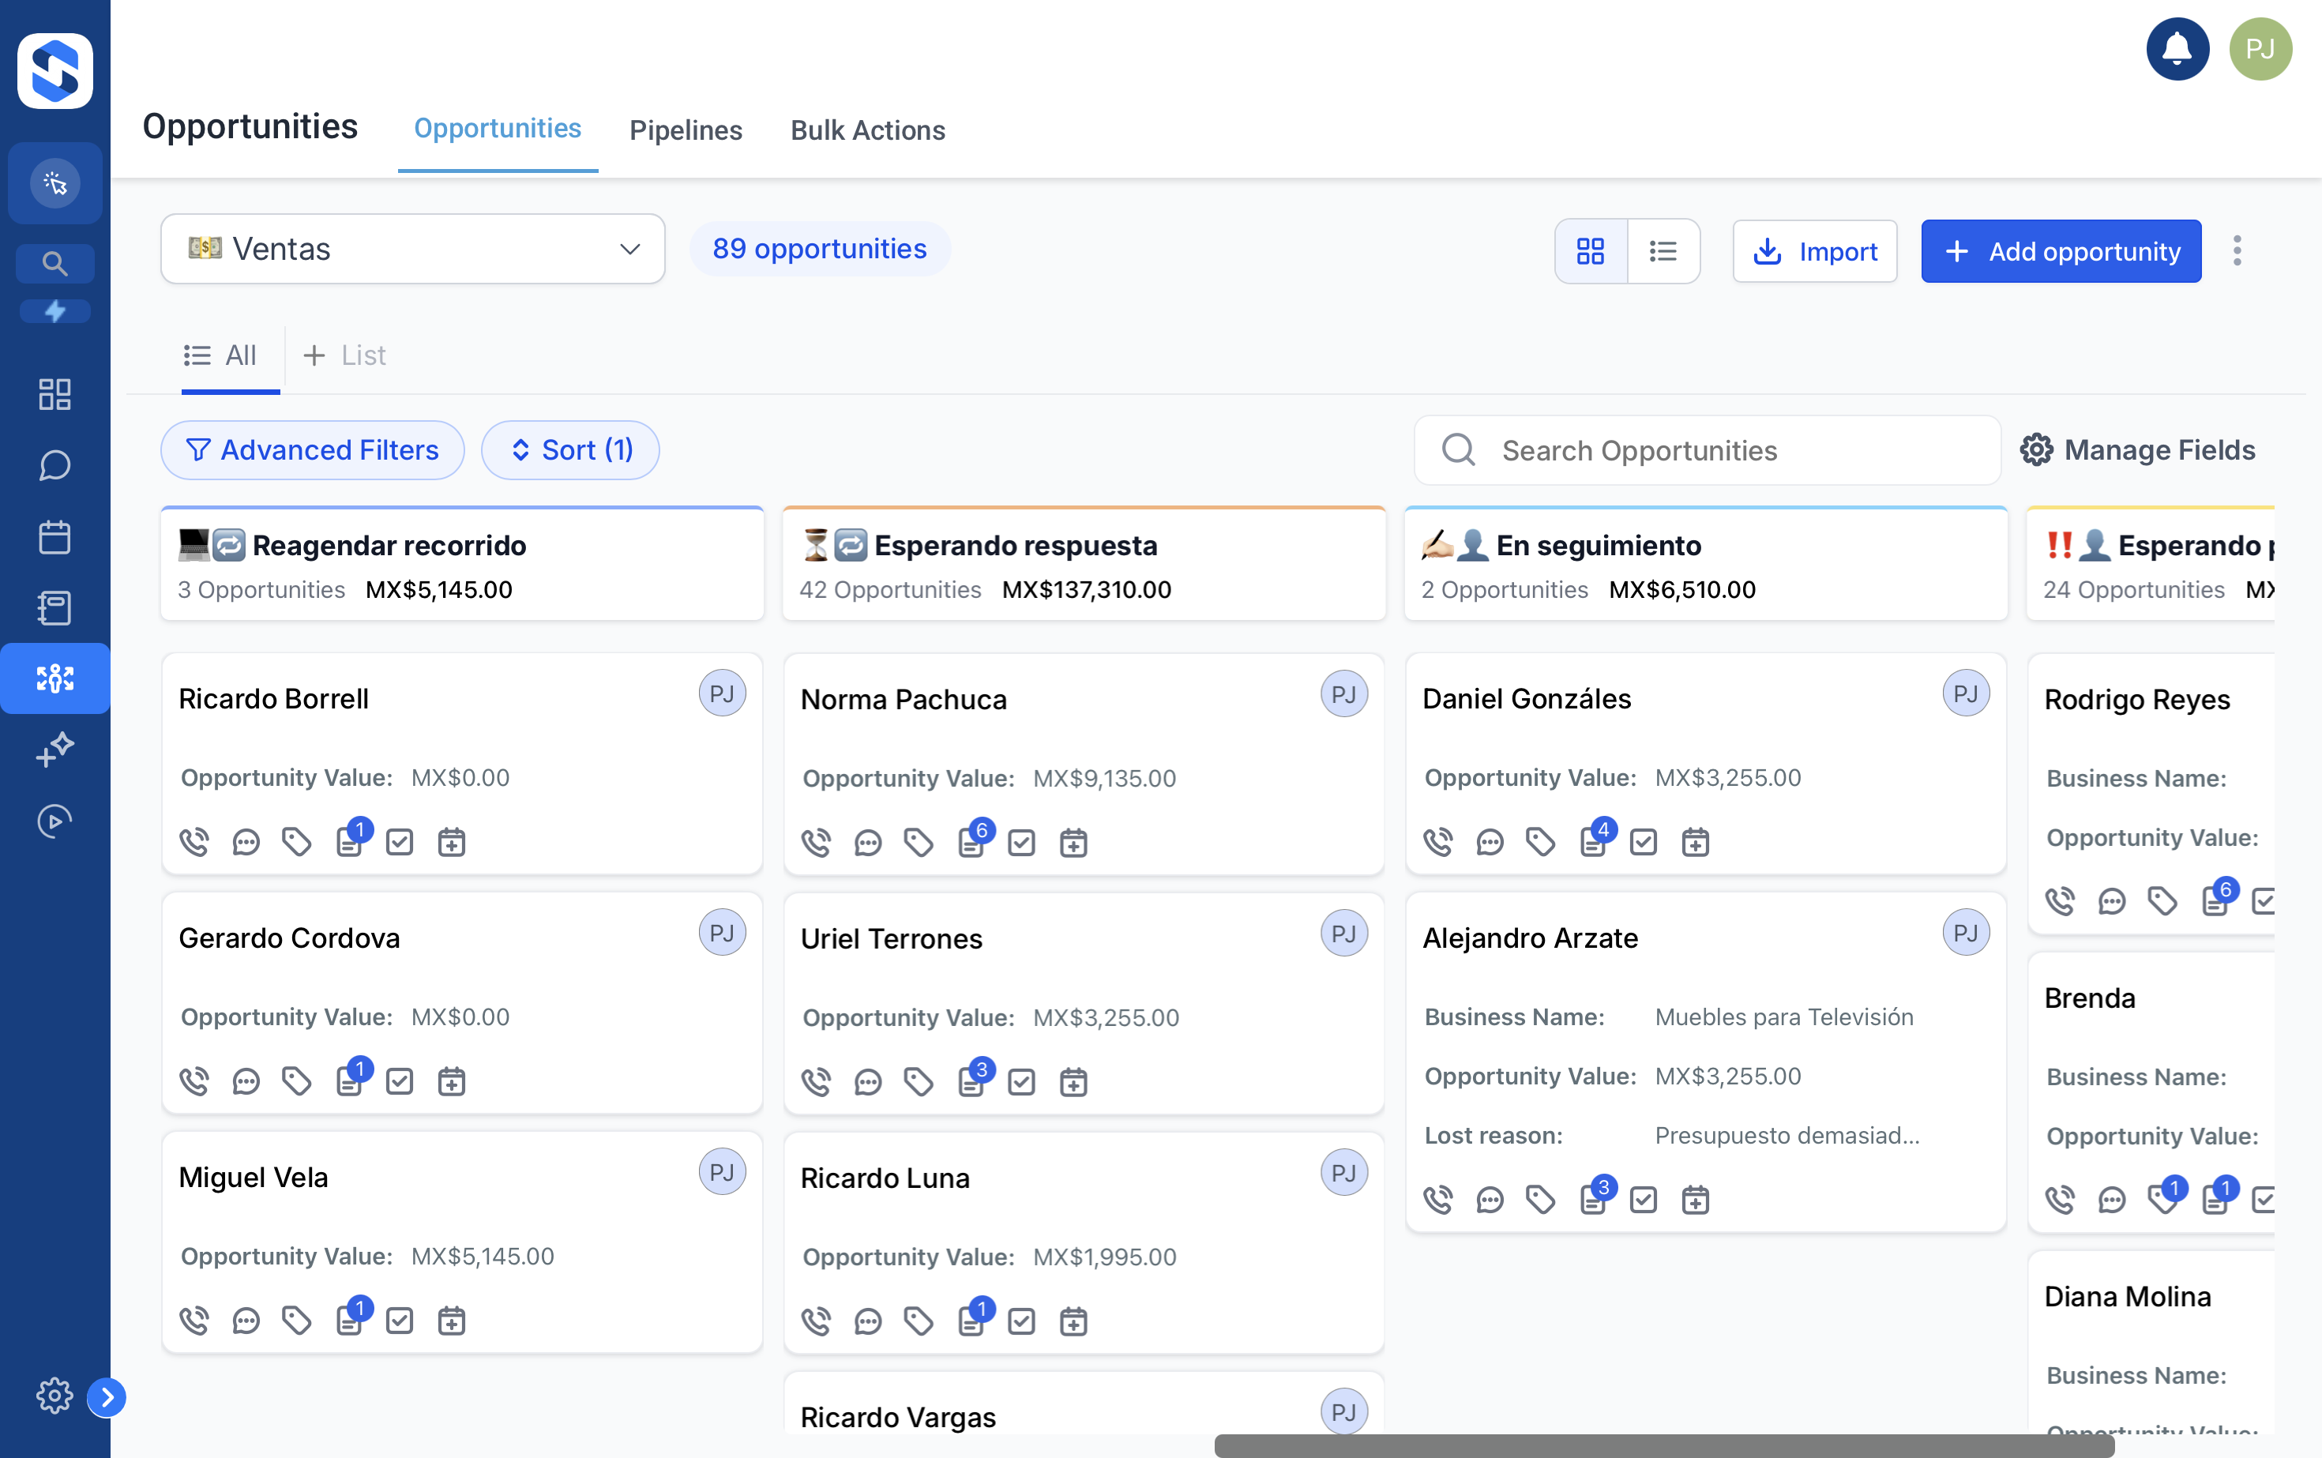Expand the sidebar with arrow button
Image resolution: width=2322 pixels, height=1458 pixels.
pos(107,1397)
